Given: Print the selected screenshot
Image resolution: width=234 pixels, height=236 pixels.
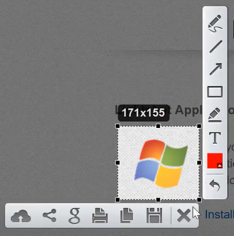Looking at the screenshot, I should [100, 216].
